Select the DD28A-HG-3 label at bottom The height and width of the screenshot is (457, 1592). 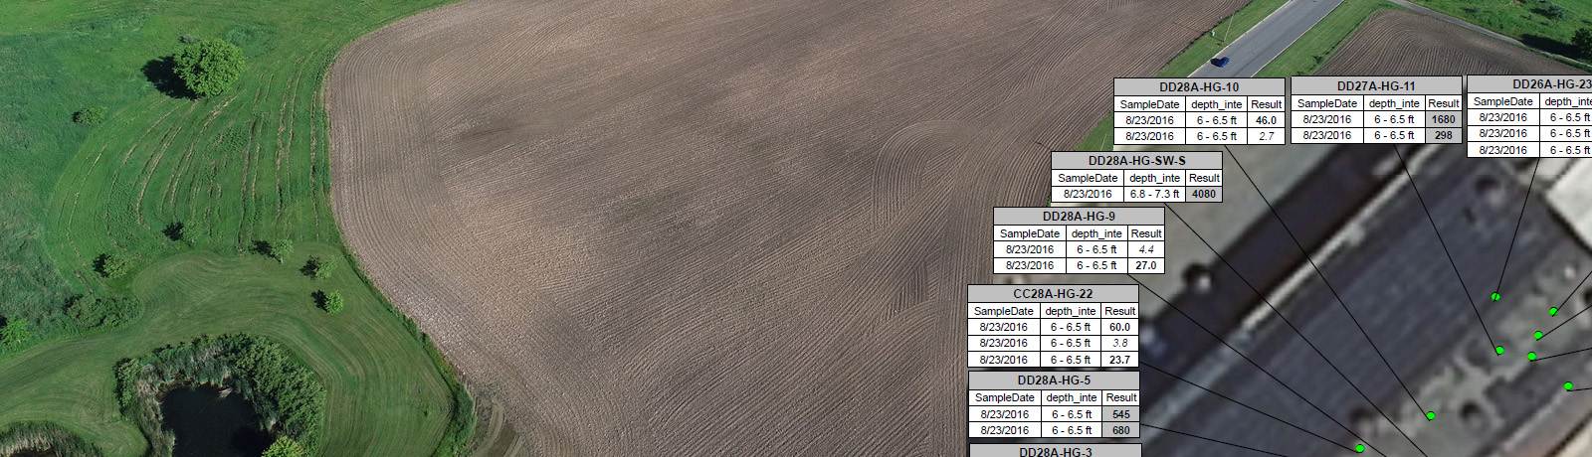click(1055, 451)
